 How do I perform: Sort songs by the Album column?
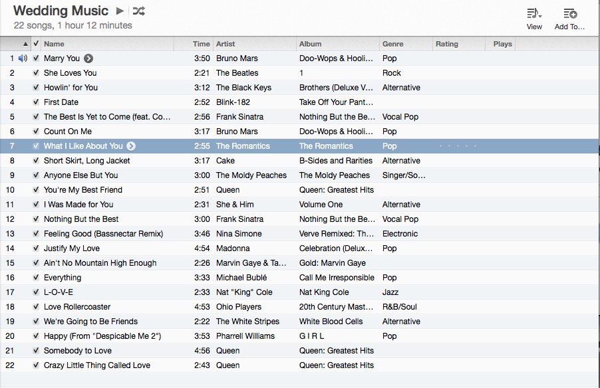[338, 44]
